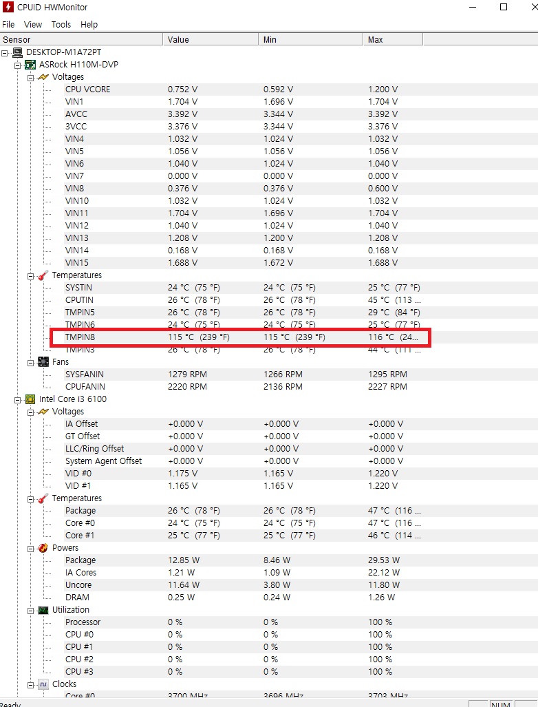This screenshot has width=538, height=707.
Task: Collapse the Fans group
Action: [31, 362]
